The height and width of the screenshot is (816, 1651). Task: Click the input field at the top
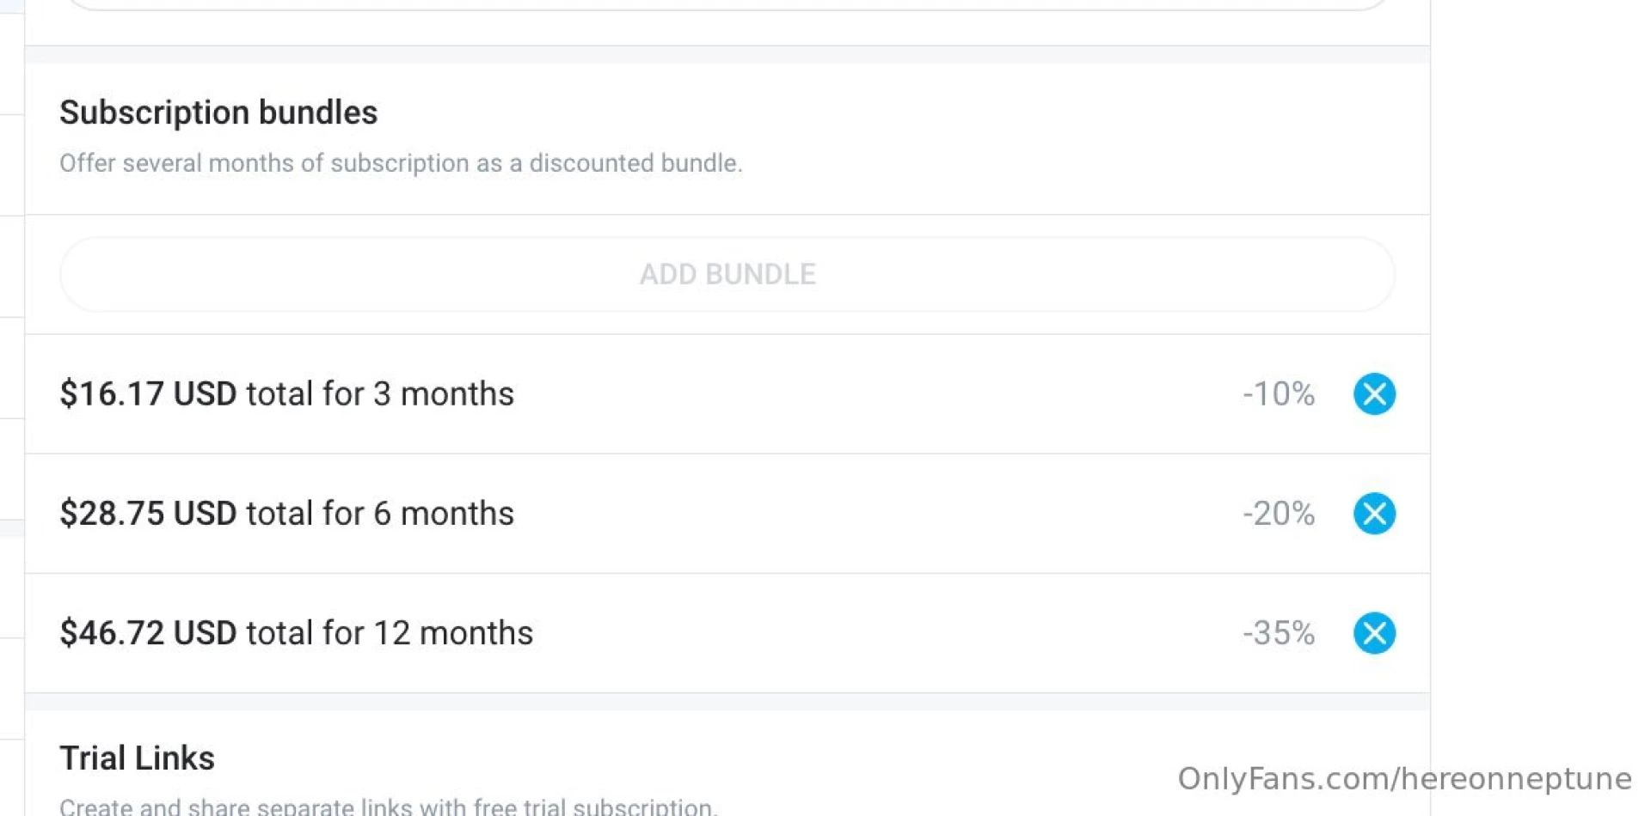[727, 4]
